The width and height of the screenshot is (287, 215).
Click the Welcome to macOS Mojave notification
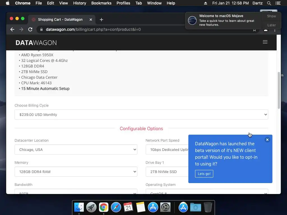[x=224, y=20]
